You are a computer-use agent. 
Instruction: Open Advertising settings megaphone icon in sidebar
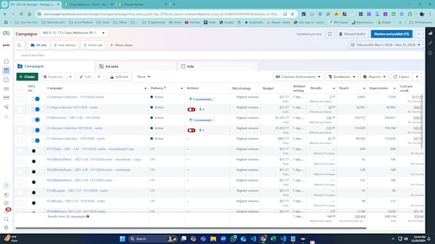tap(6, 107)
